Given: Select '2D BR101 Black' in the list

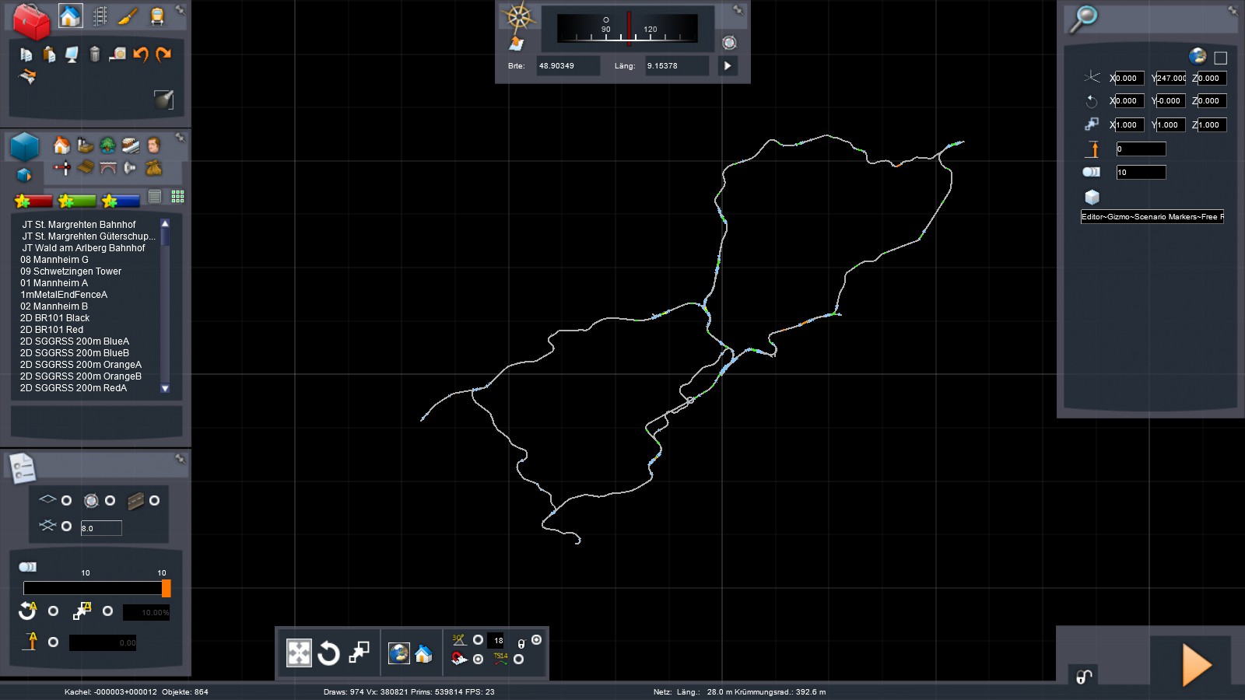Looking at the screenshot, I should 54,318.
